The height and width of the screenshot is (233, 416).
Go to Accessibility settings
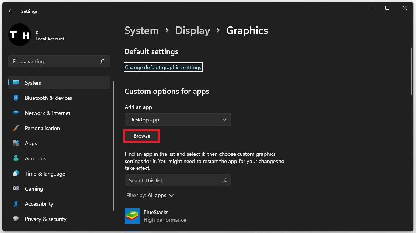coord(39,204)
